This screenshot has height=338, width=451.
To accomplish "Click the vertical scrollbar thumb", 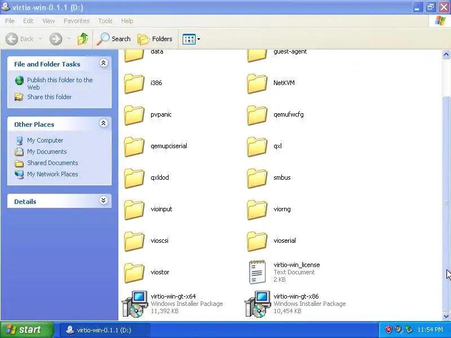I will tap(446, 203).
